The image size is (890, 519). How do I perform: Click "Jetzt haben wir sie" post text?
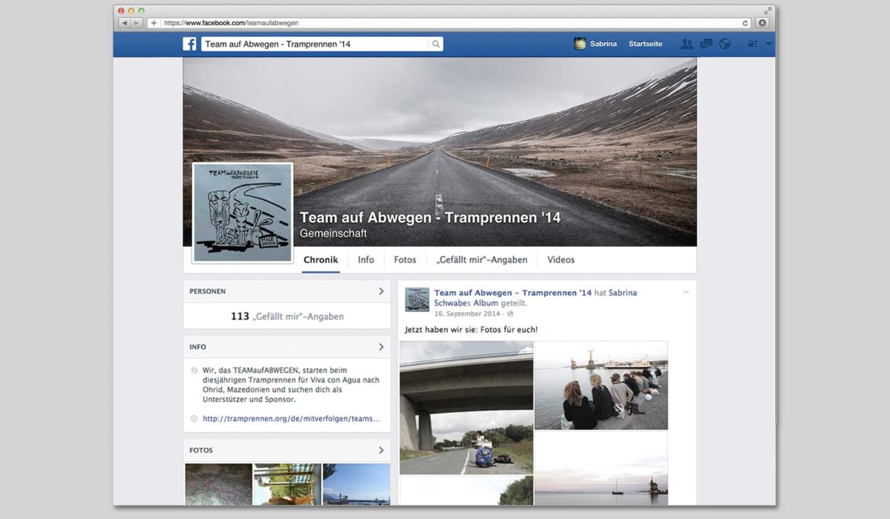(x=471, y=329)
